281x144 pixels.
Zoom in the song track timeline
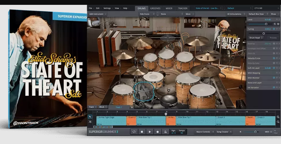tap(278, 117)
